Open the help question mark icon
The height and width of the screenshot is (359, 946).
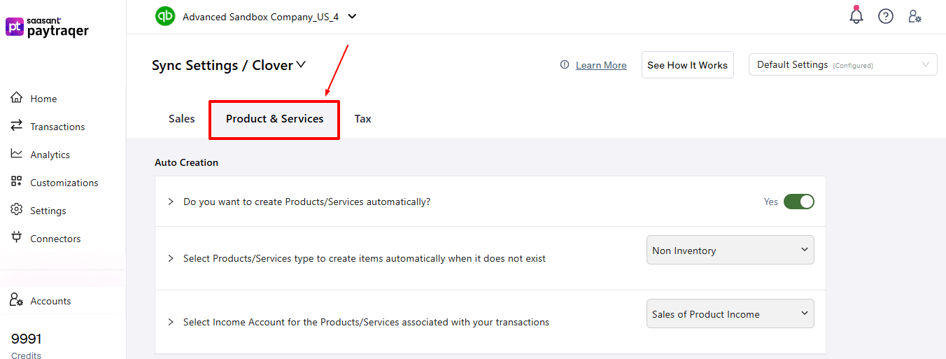pos(886,16)
